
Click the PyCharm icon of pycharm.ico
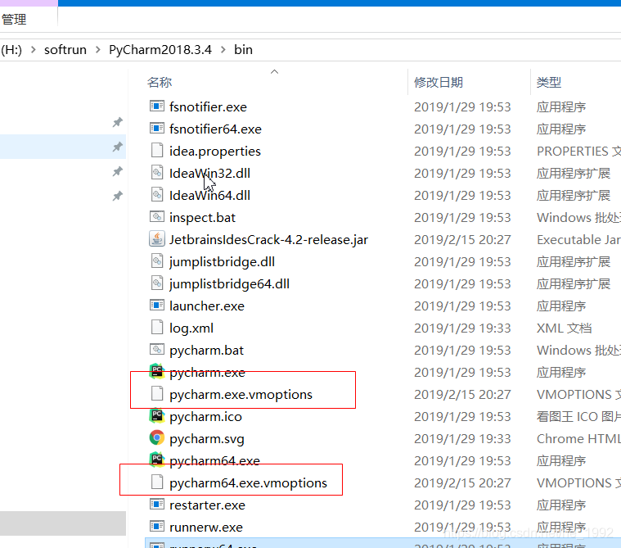click(x=157, y=416)
